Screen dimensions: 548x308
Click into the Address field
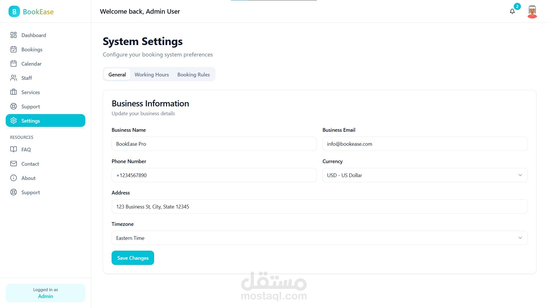[319, 206]
